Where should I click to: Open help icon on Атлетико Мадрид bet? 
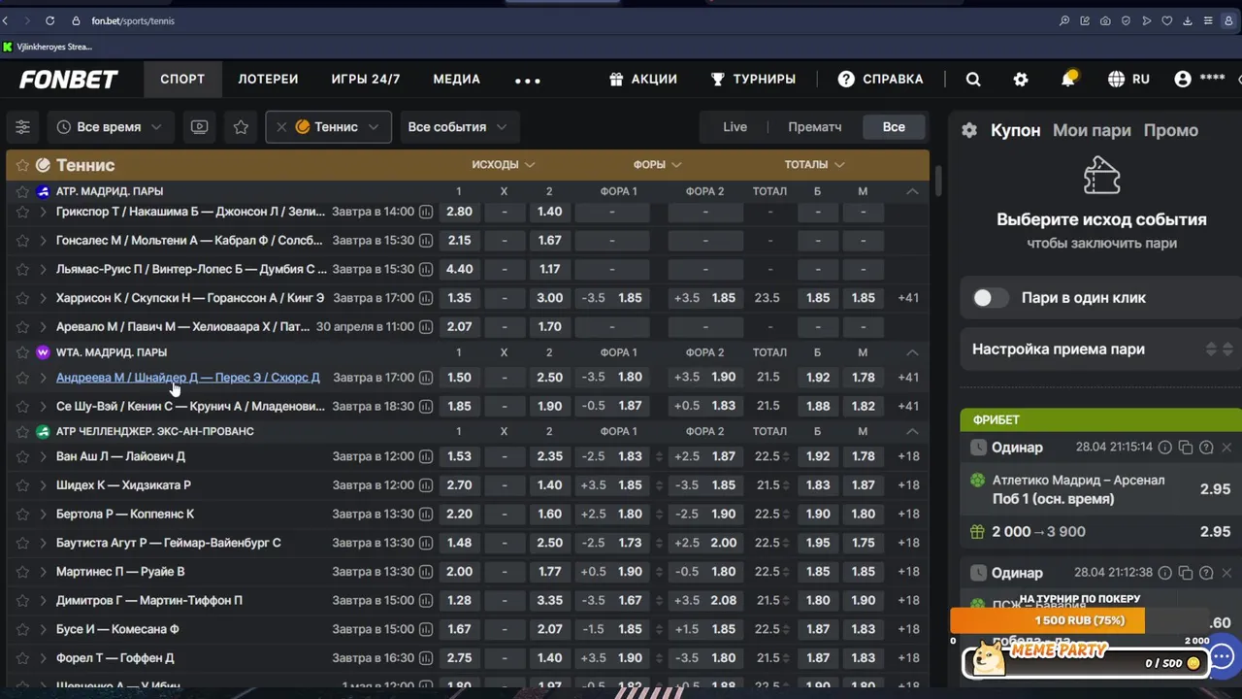tap(1206, 448)
